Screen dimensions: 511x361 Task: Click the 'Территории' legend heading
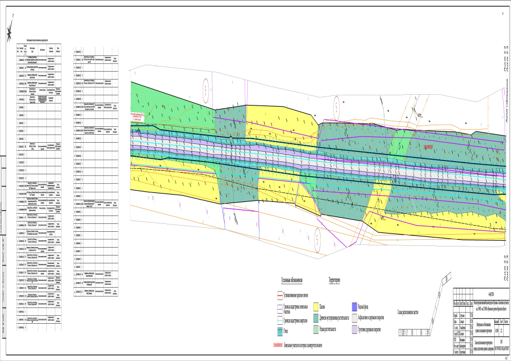pos(333,280)
